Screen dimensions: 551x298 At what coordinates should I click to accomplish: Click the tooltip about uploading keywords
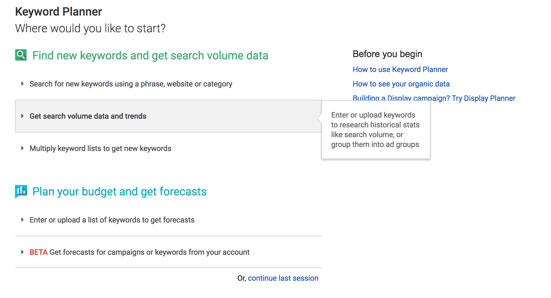click(x=376, y=130)
